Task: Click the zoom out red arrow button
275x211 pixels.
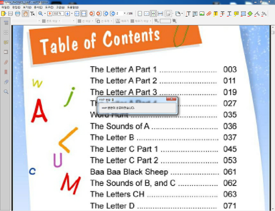Action: [x=50, y=14]
